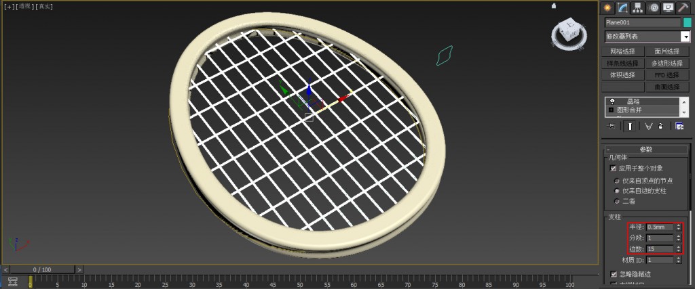This screenshot has height=289, width=695.
Task: Select 二者 radio option
Action: click(x=616, y=202)
